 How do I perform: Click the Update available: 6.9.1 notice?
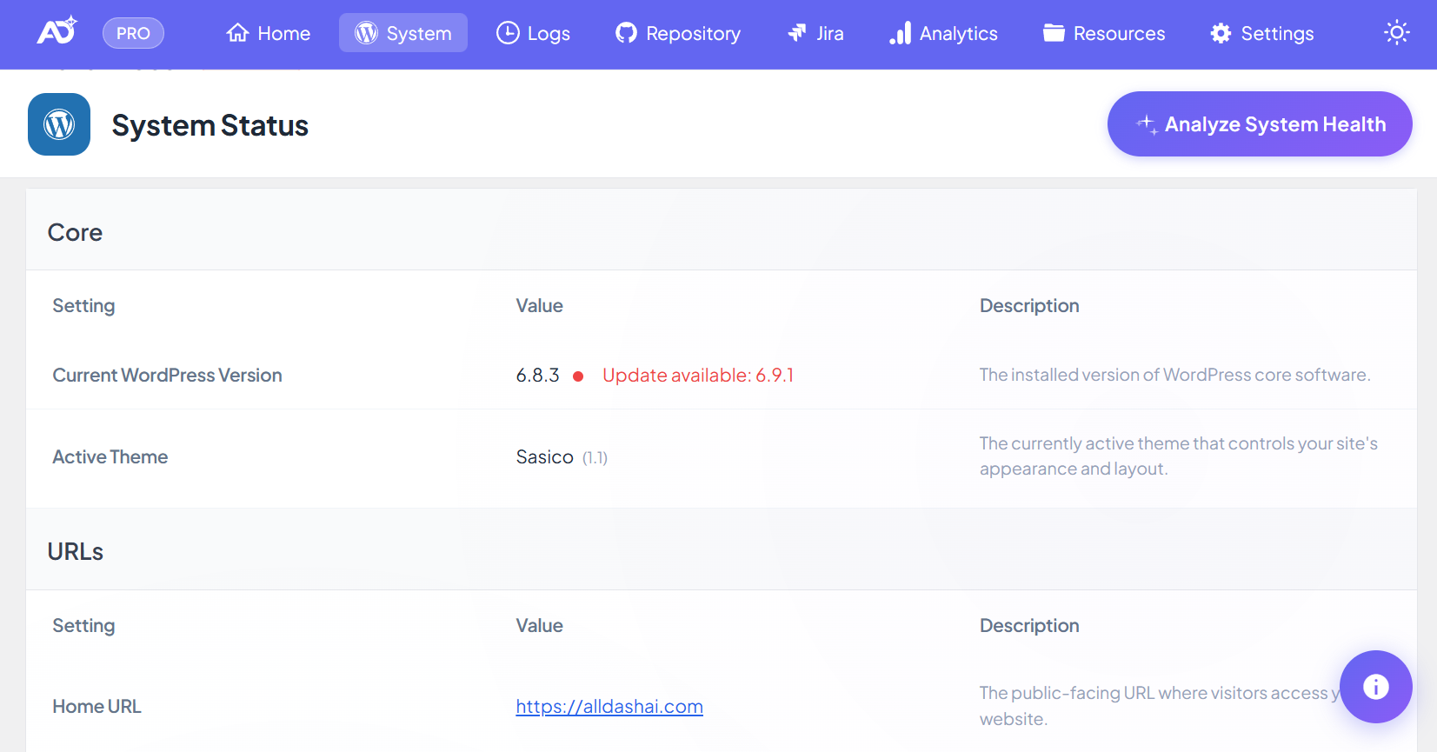[697, 376]
